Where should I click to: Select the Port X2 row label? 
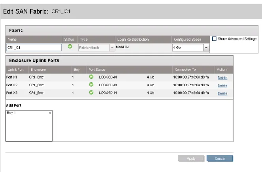pos(12,85)
